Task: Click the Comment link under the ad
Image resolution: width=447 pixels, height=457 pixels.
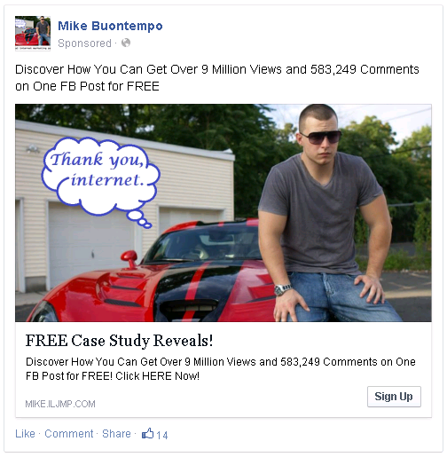Action: [69, 434]
